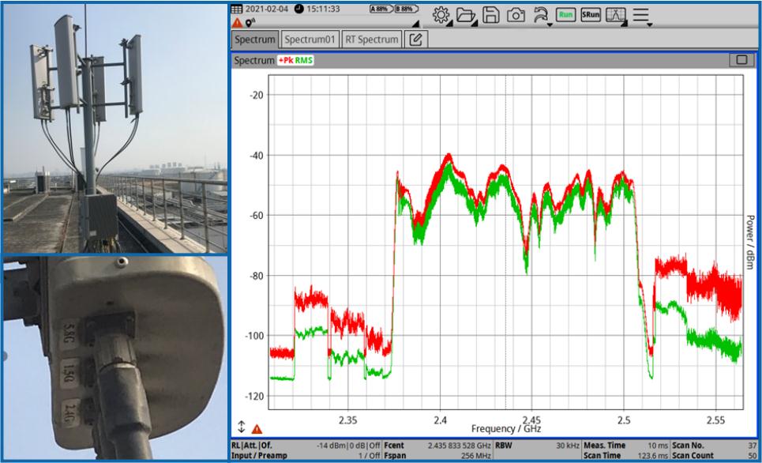Toggle the +Pk peak trace
Image resolution: width=762 pixels, height=463 pixels.
[285, 60]
